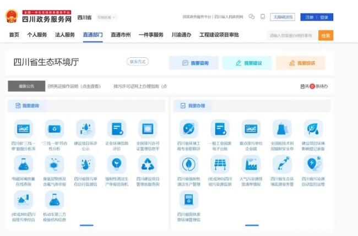Click the WeChat icon in the header
This screenshot has height=236, width=358.
point(252,17)
